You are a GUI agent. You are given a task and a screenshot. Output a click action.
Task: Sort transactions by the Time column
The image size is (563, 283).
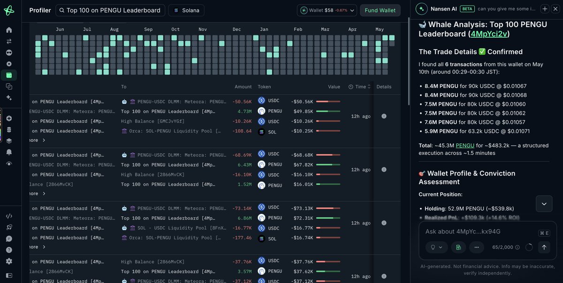click(x=359, y=87)
